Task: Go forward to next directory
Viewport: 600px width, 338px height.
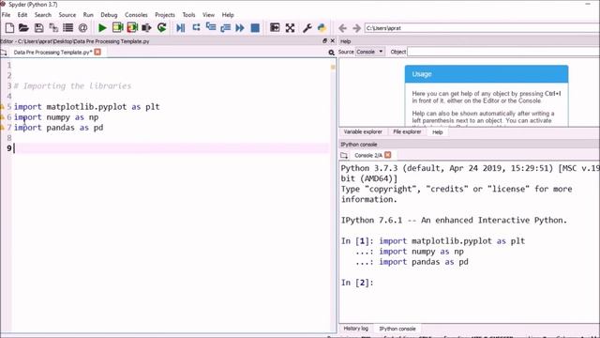Action: tap(356, 28)
